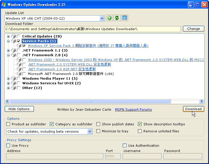This screenshot has height=164, width=209.
Task: Check the .NET Framework 2.0 (4) category checkbox
Action: pos(18,55)
